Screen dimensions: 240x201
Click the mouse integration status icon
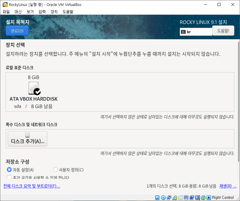pos(203,198)
